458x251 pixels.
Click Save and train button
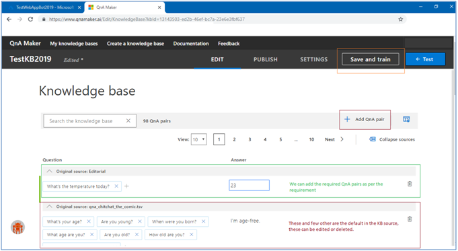tap(371, 59)
